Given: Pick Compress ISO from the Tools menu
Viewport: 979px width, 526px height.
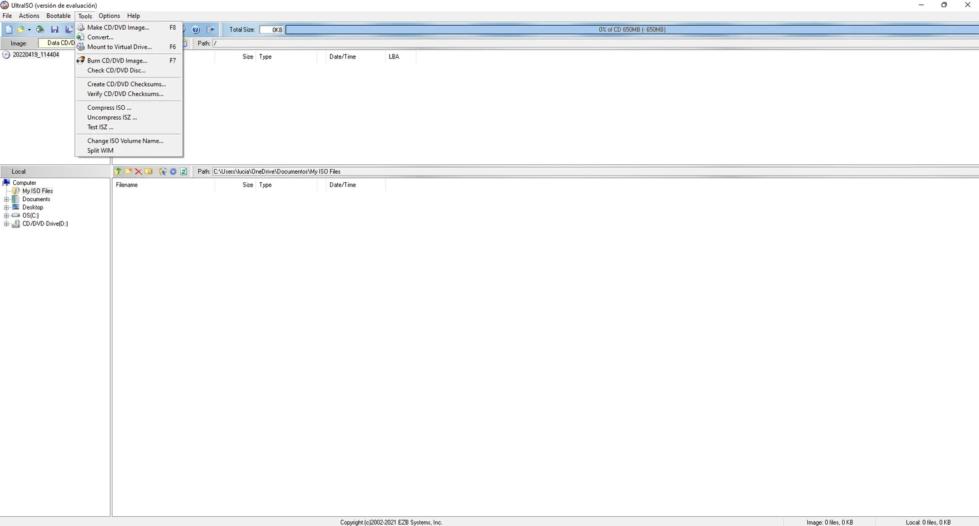Looking at the screenshot, I should (x=109, y=108).
